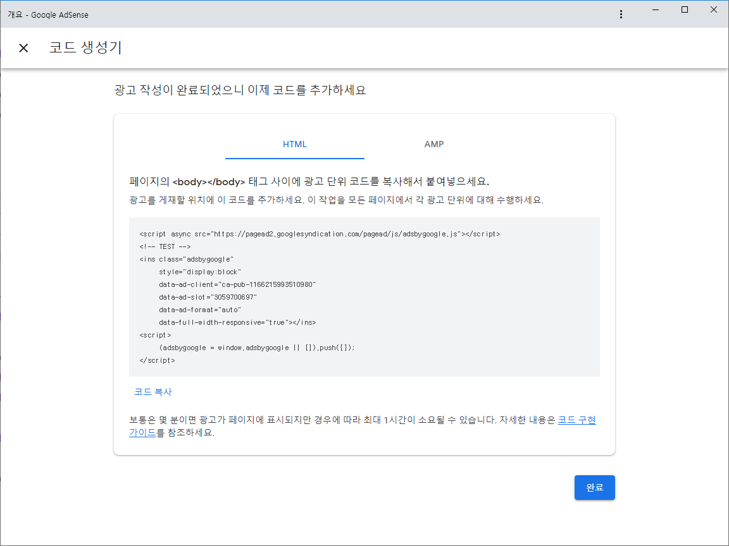Click the <!-- TEST --> comment line
729x546 pixels.
click(x=165, y=246)
